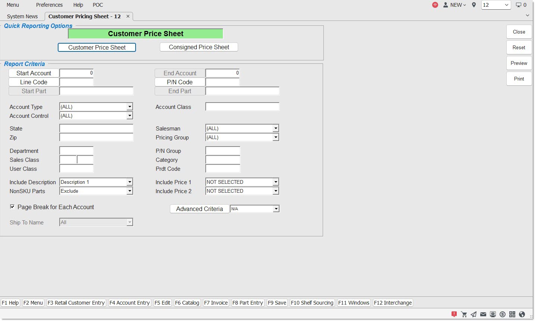Switch to the System News tab
Image resolution: width=535 pixels, height=321 pixels.
pos(22,16)
